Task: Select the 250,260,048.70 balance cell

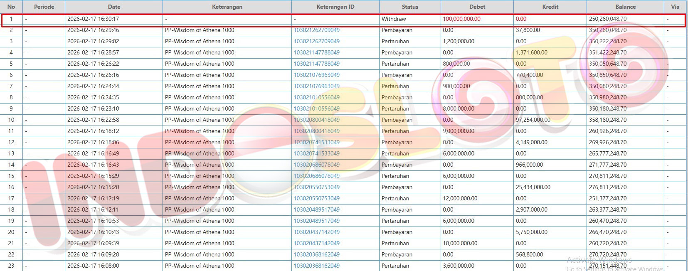Action: coord(607,19)
